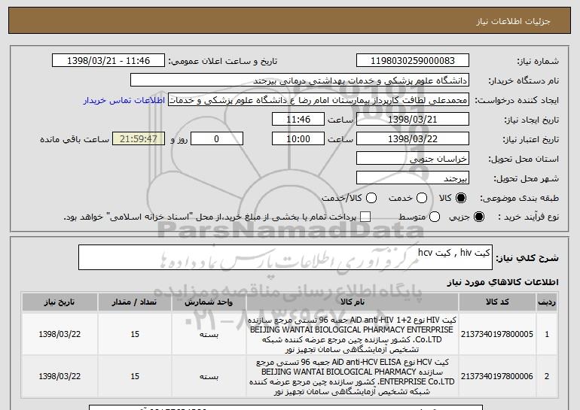Click the validity time field 10:00
Viewport: 580px width, 410px height.
[x=298, y=139]
